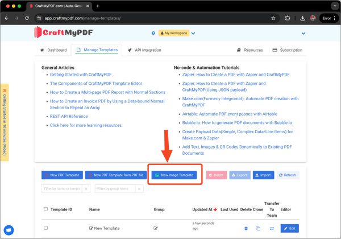Open Airtable event passes tutorial link

tap(230, 114)
